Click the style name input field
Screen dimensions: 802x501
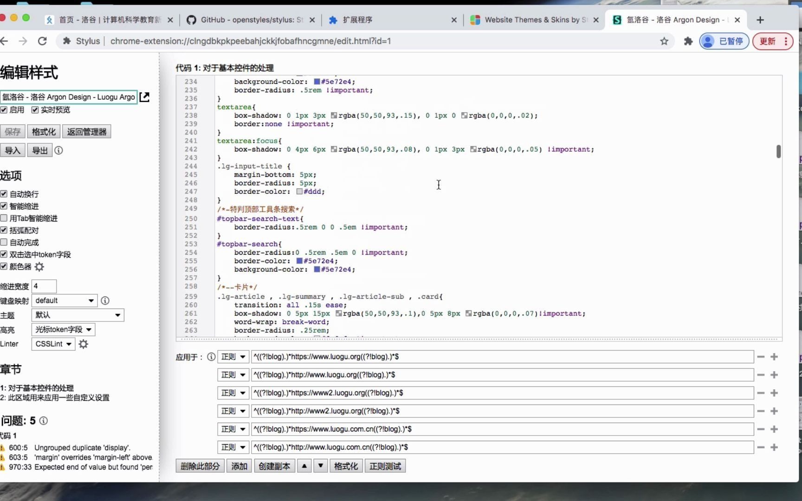coord(69,97)
